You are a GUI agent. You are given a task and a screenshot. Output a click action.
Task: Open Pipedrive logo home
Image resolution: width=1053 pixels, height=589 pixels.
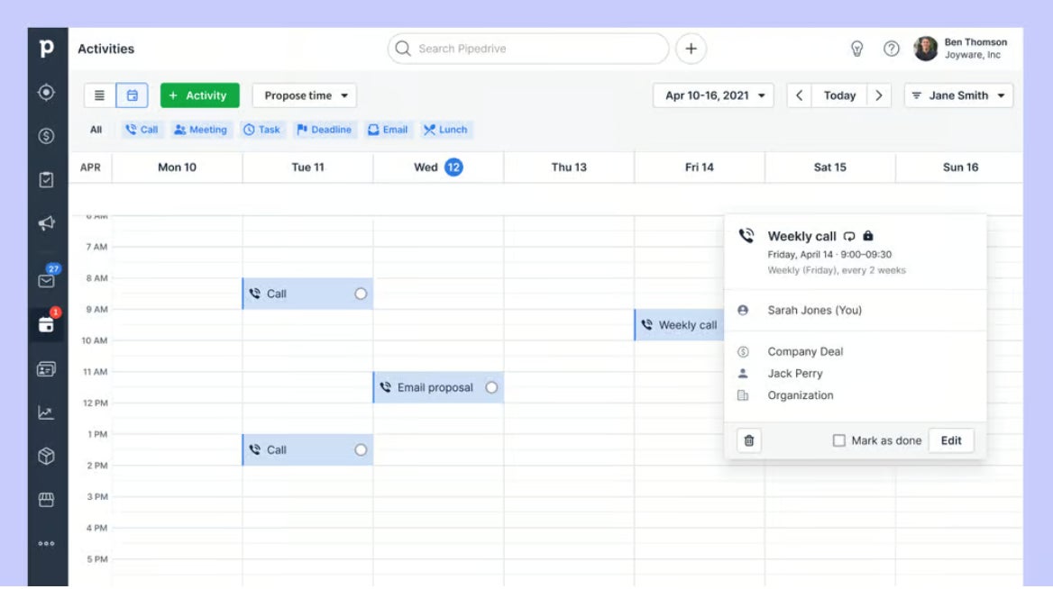(x=46, y=49)
